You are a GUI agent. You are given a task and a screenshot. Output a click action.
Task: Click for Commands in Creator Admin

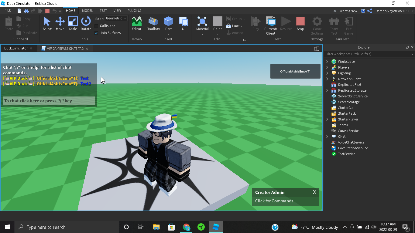[274, 201]
